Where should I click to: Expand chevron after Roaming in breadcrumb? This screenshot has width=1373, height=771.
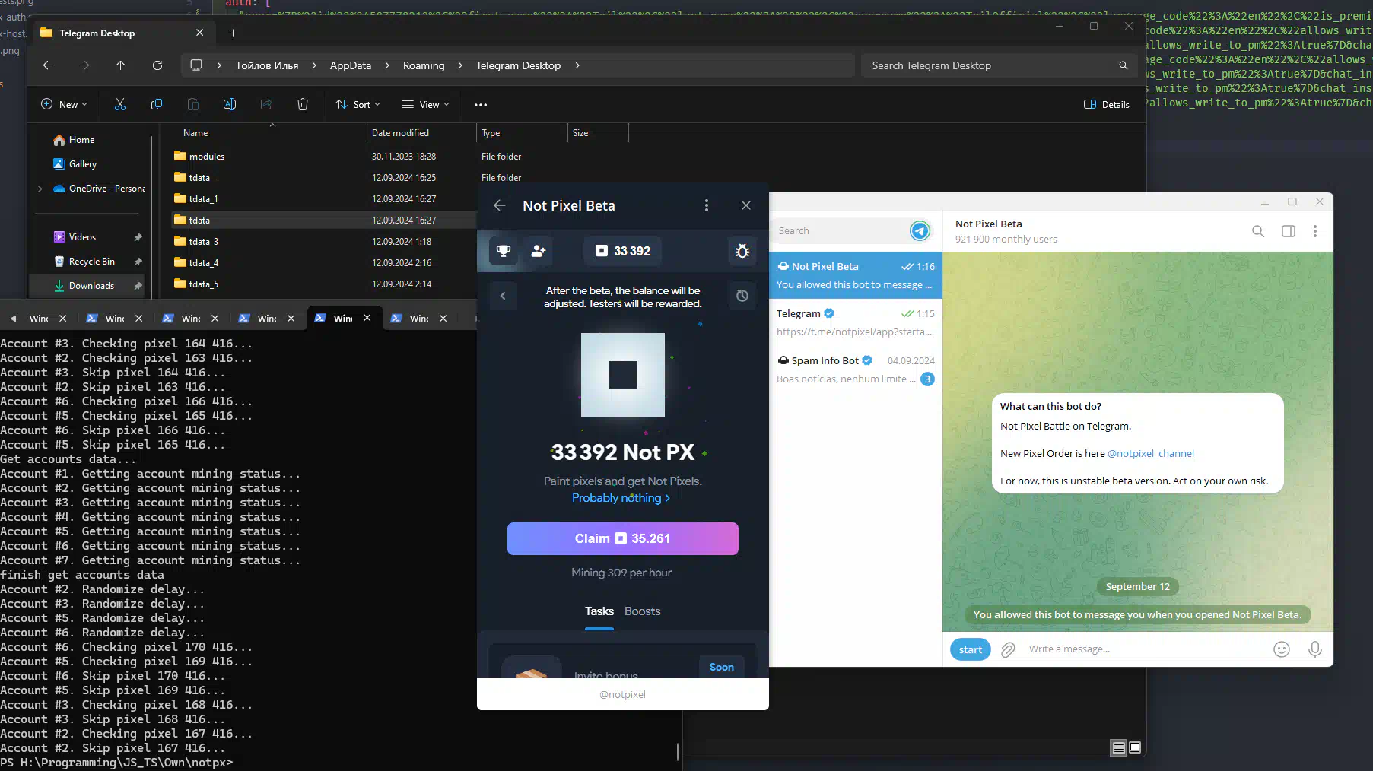coord(460,65)
